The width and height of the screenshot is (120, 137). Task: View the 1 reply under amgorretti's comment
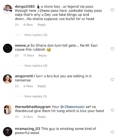click(x=35, y=96)
